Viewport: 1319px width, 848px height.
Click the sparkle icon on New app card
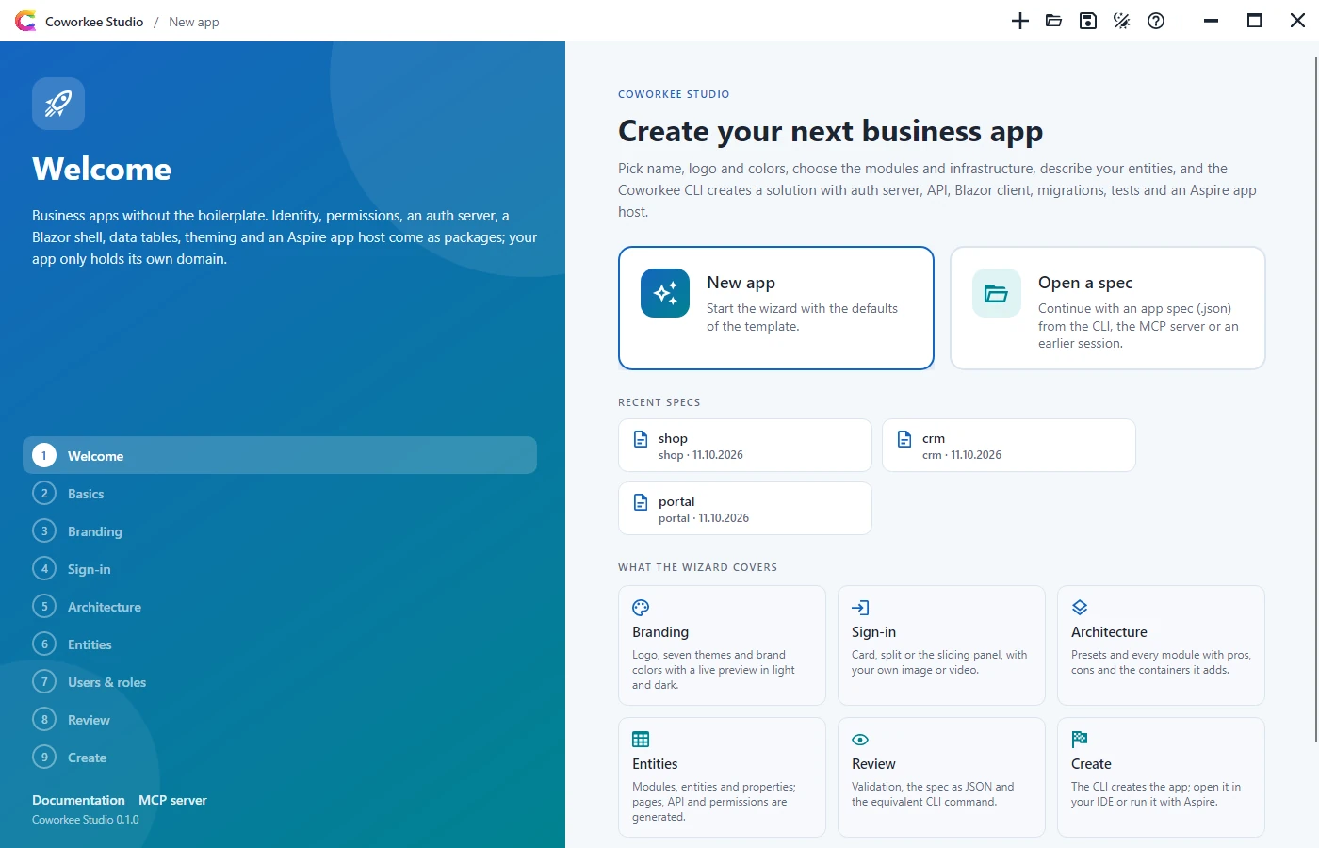click(665, 293)
